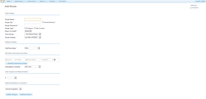The image size is (206, 99).
Task: Click help icon beside Optional Destination on Congestion
Action: 28,83
